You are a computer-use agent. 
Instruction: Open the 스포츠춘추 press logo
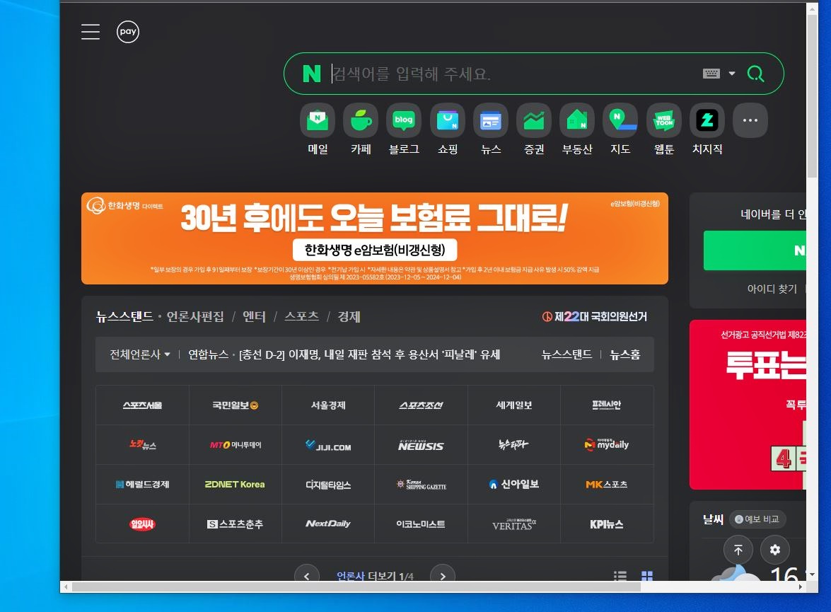[x=235, y=524]
